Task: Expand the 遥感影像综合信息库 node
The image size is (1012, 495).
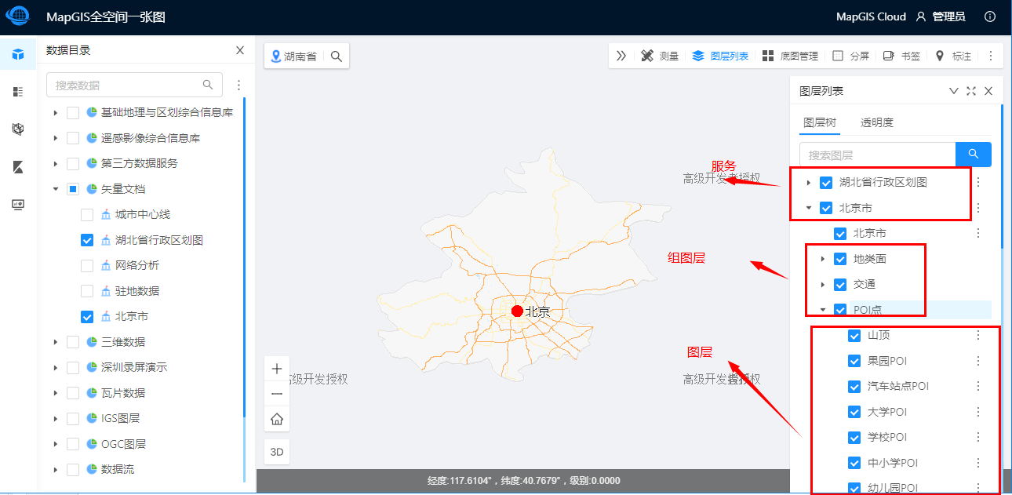Action: (x=56, y=138)
